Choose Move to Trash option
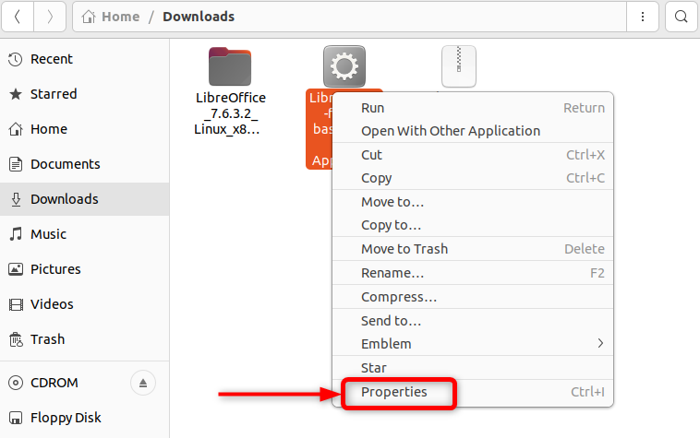The width and height of the screenshot is (700, 438). pos(404,249)
